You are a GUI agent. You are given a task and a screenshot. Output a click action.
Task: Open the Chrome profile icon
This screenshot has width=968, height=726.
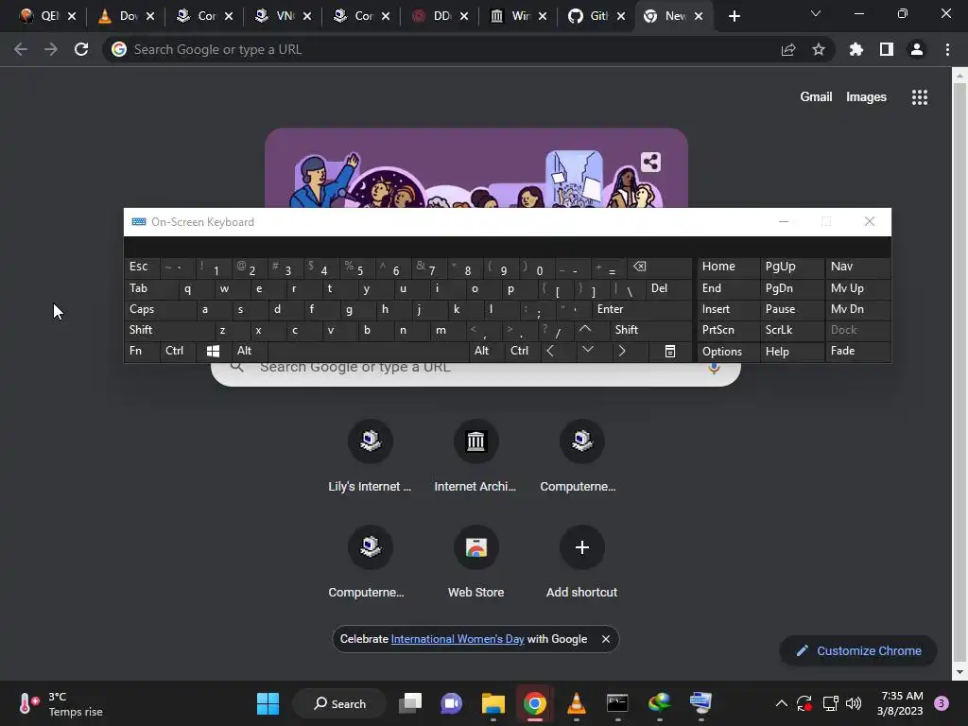click(x=917, y=49)
